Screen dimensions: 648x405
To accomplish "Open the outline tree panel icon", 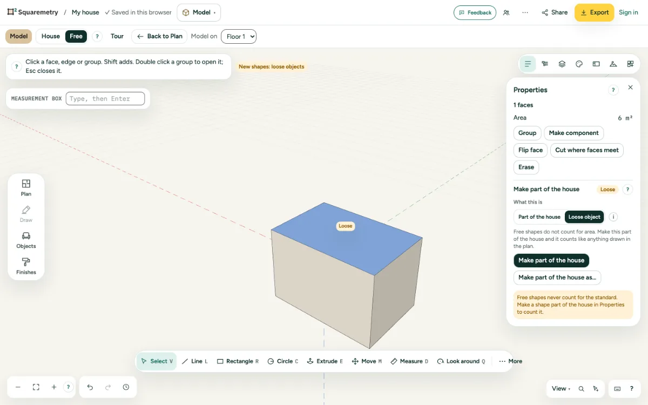I will tap(545, 64).
